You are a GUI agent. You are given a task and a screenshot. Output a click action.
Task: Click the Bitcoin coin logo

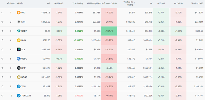tap(19, 12)
